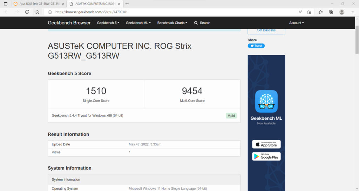
Task: Open browser settings three-dots menu
Action: pos(352,12)
